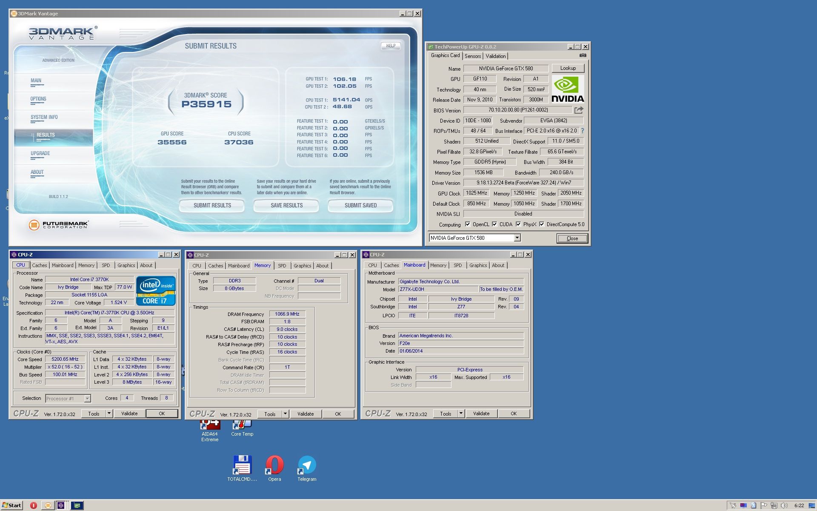The height and width of the screenshot is (511, 817).
Task: Toggle the CUDA checkbox
Action: [x=494, y=224]
